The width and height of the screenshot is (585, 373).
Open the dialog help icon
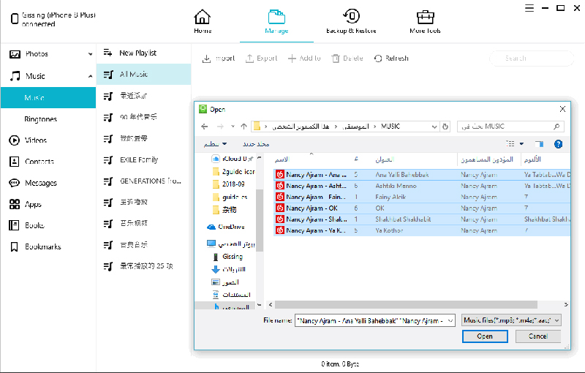point(558,144)
